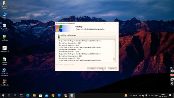Select the This PC desktop icon
This screenshot has height=98, width=174.
click(5, 15)
